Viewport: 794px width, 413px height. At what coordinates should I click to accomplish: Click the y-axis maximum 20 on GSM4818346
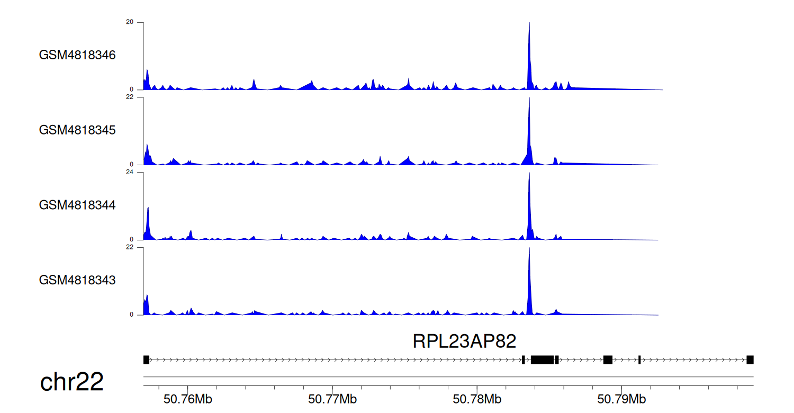coord(130,22)
